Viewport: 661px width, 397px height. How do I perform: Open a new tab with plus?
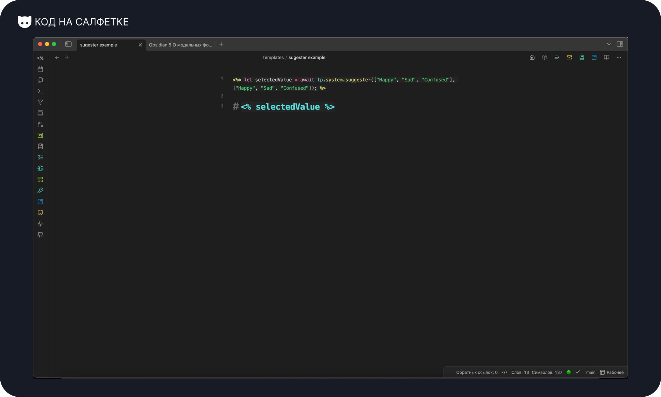(x=221, y=44)
